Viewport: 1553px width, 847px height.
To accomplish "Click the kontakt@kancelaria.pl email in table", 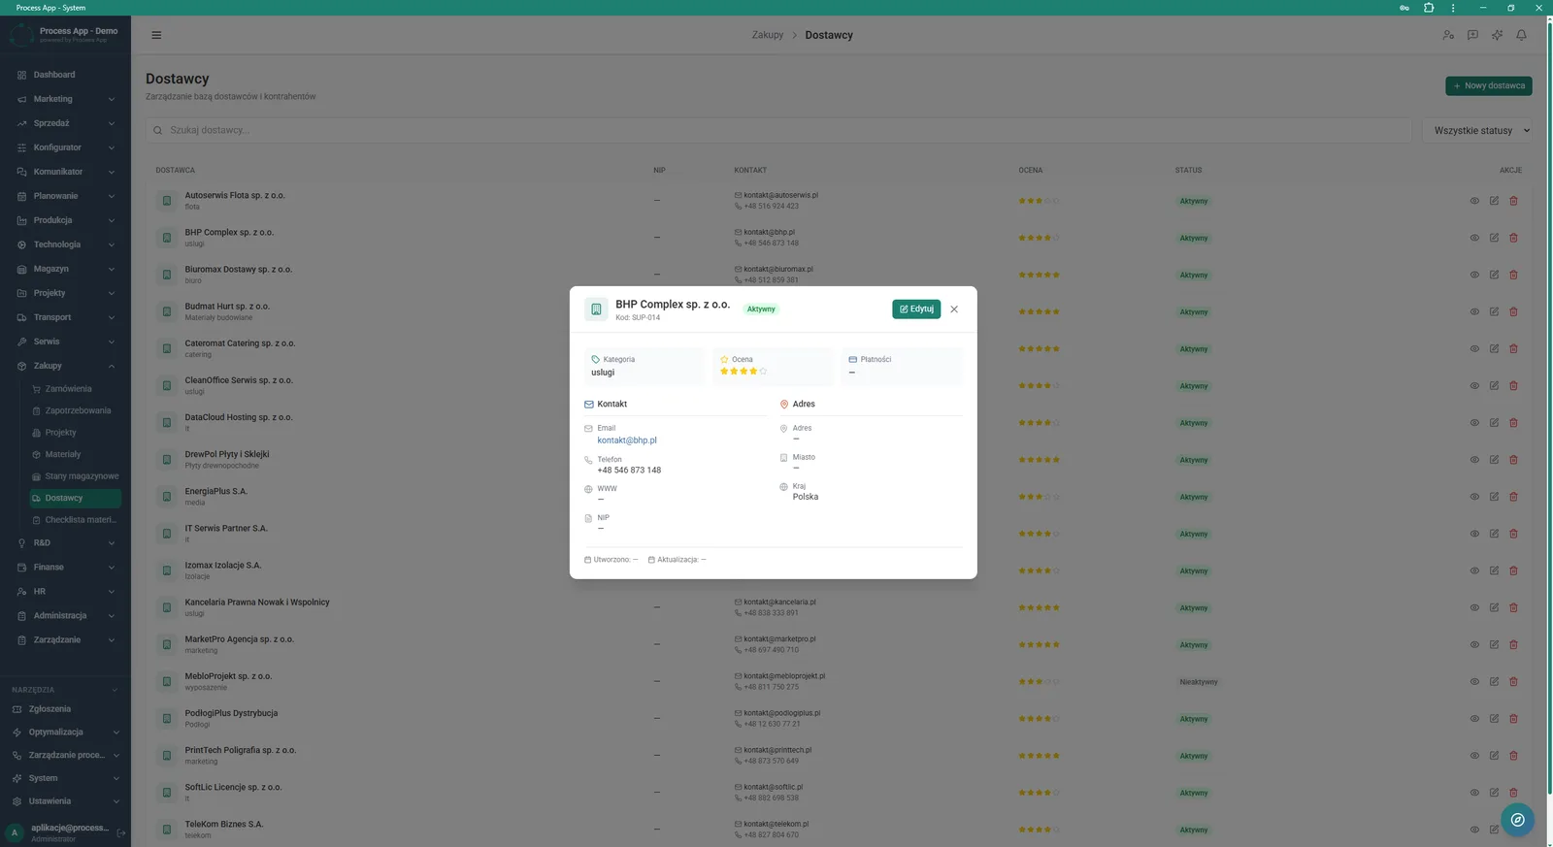I will (779, 603).
